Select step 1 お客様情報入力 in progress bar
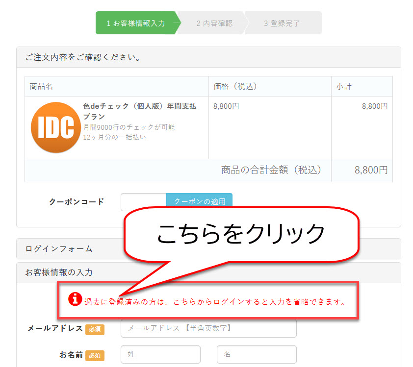The height and width of the screenshot is (367, 413). 136,23
